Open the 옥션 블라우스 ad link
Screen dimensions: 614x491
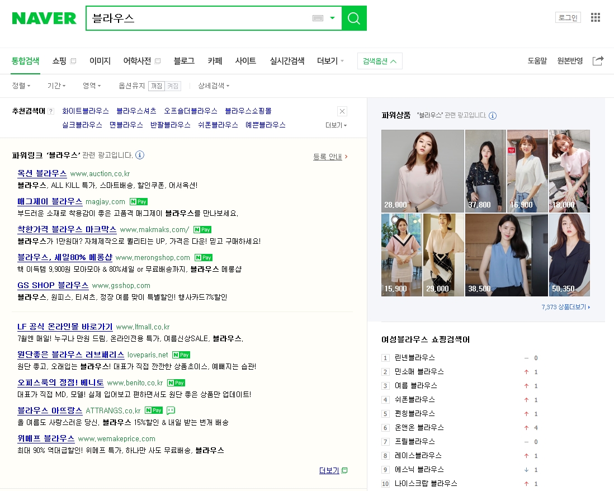point(42,173)
